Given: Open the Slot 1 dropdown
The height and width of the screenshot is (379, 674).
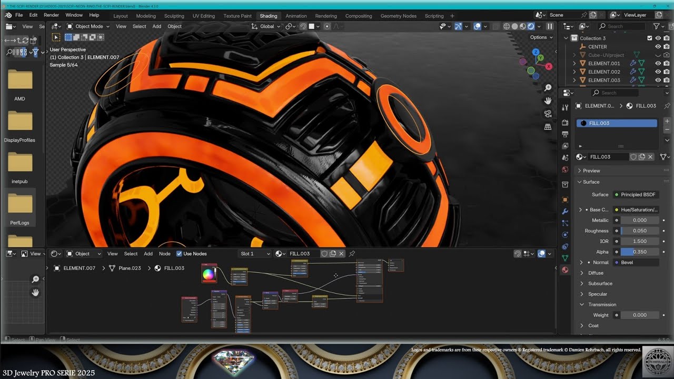Looking at the screenshot, I should [x=254, y=254].
